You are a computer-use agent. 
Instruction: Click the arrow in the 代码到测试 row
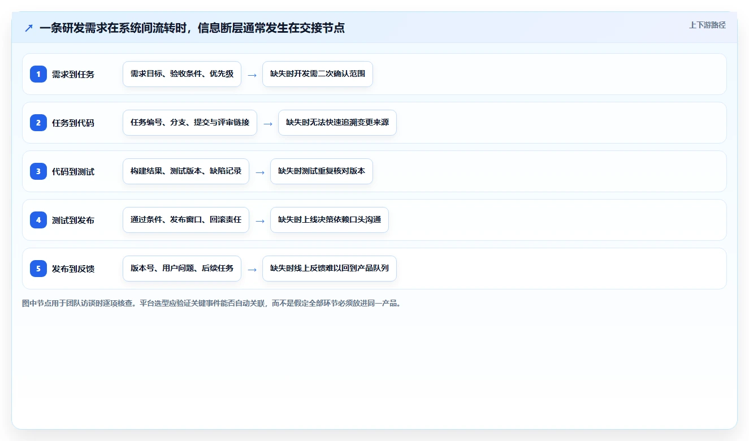(x=260, y=172)
